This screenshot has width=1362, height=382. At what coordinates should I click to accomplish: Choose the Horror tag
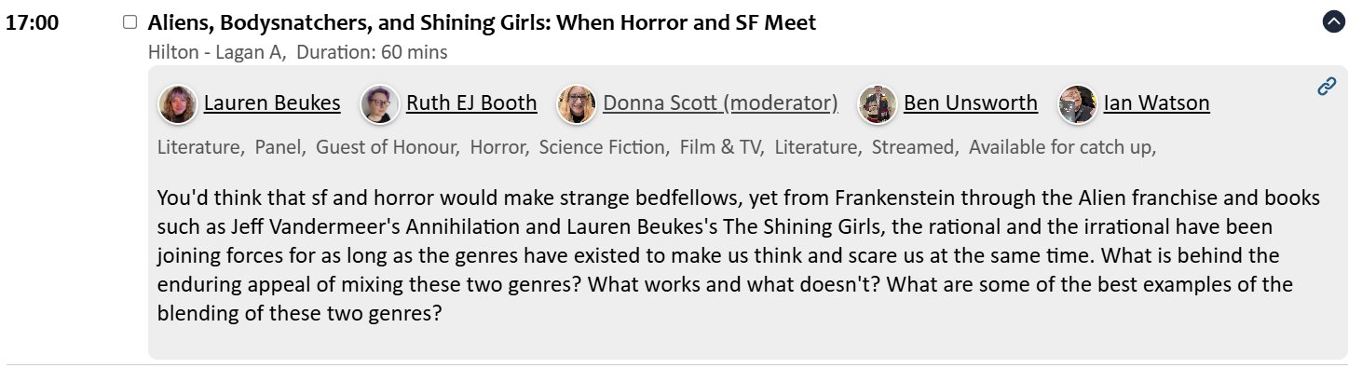tap(499, 147)
